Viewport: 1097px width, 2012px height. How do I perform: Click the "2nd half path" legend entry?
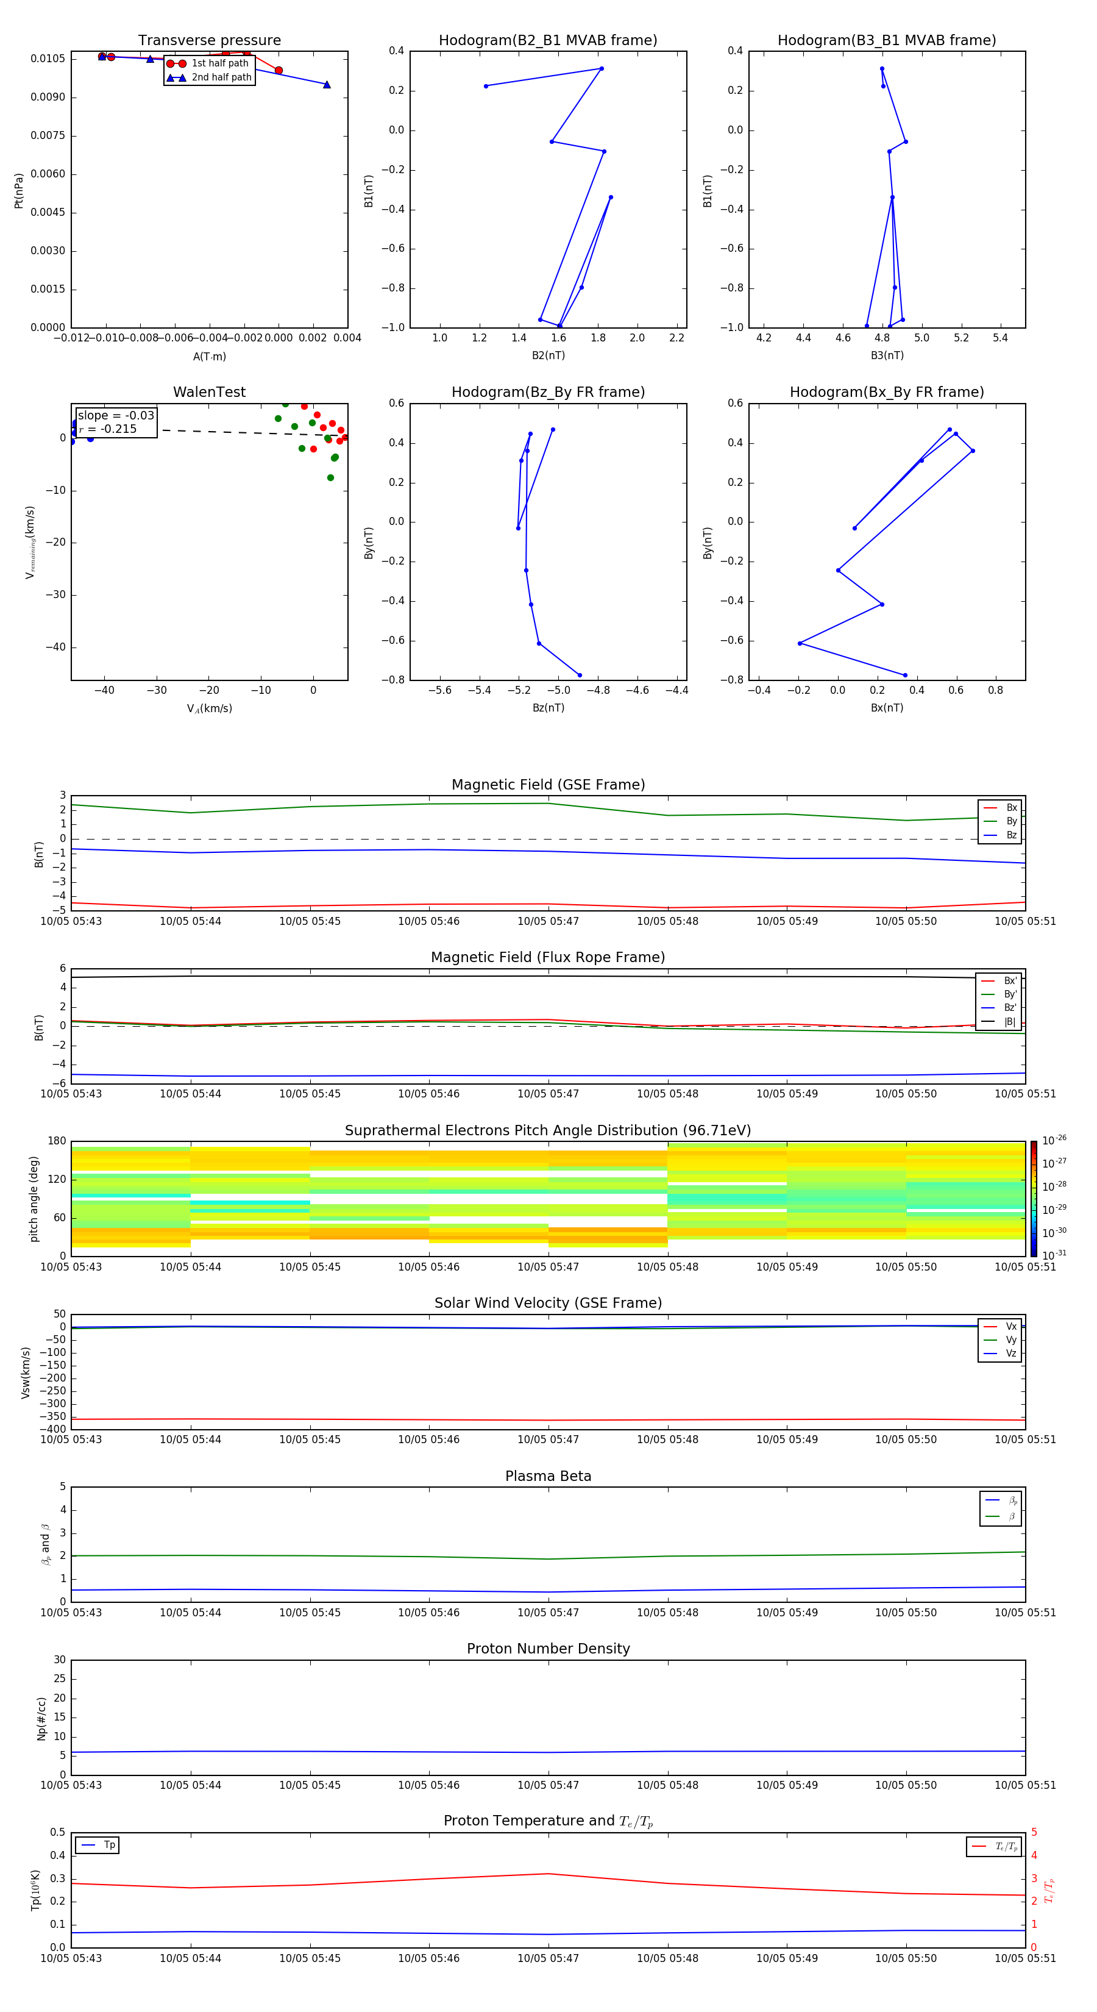click(209, 77)
